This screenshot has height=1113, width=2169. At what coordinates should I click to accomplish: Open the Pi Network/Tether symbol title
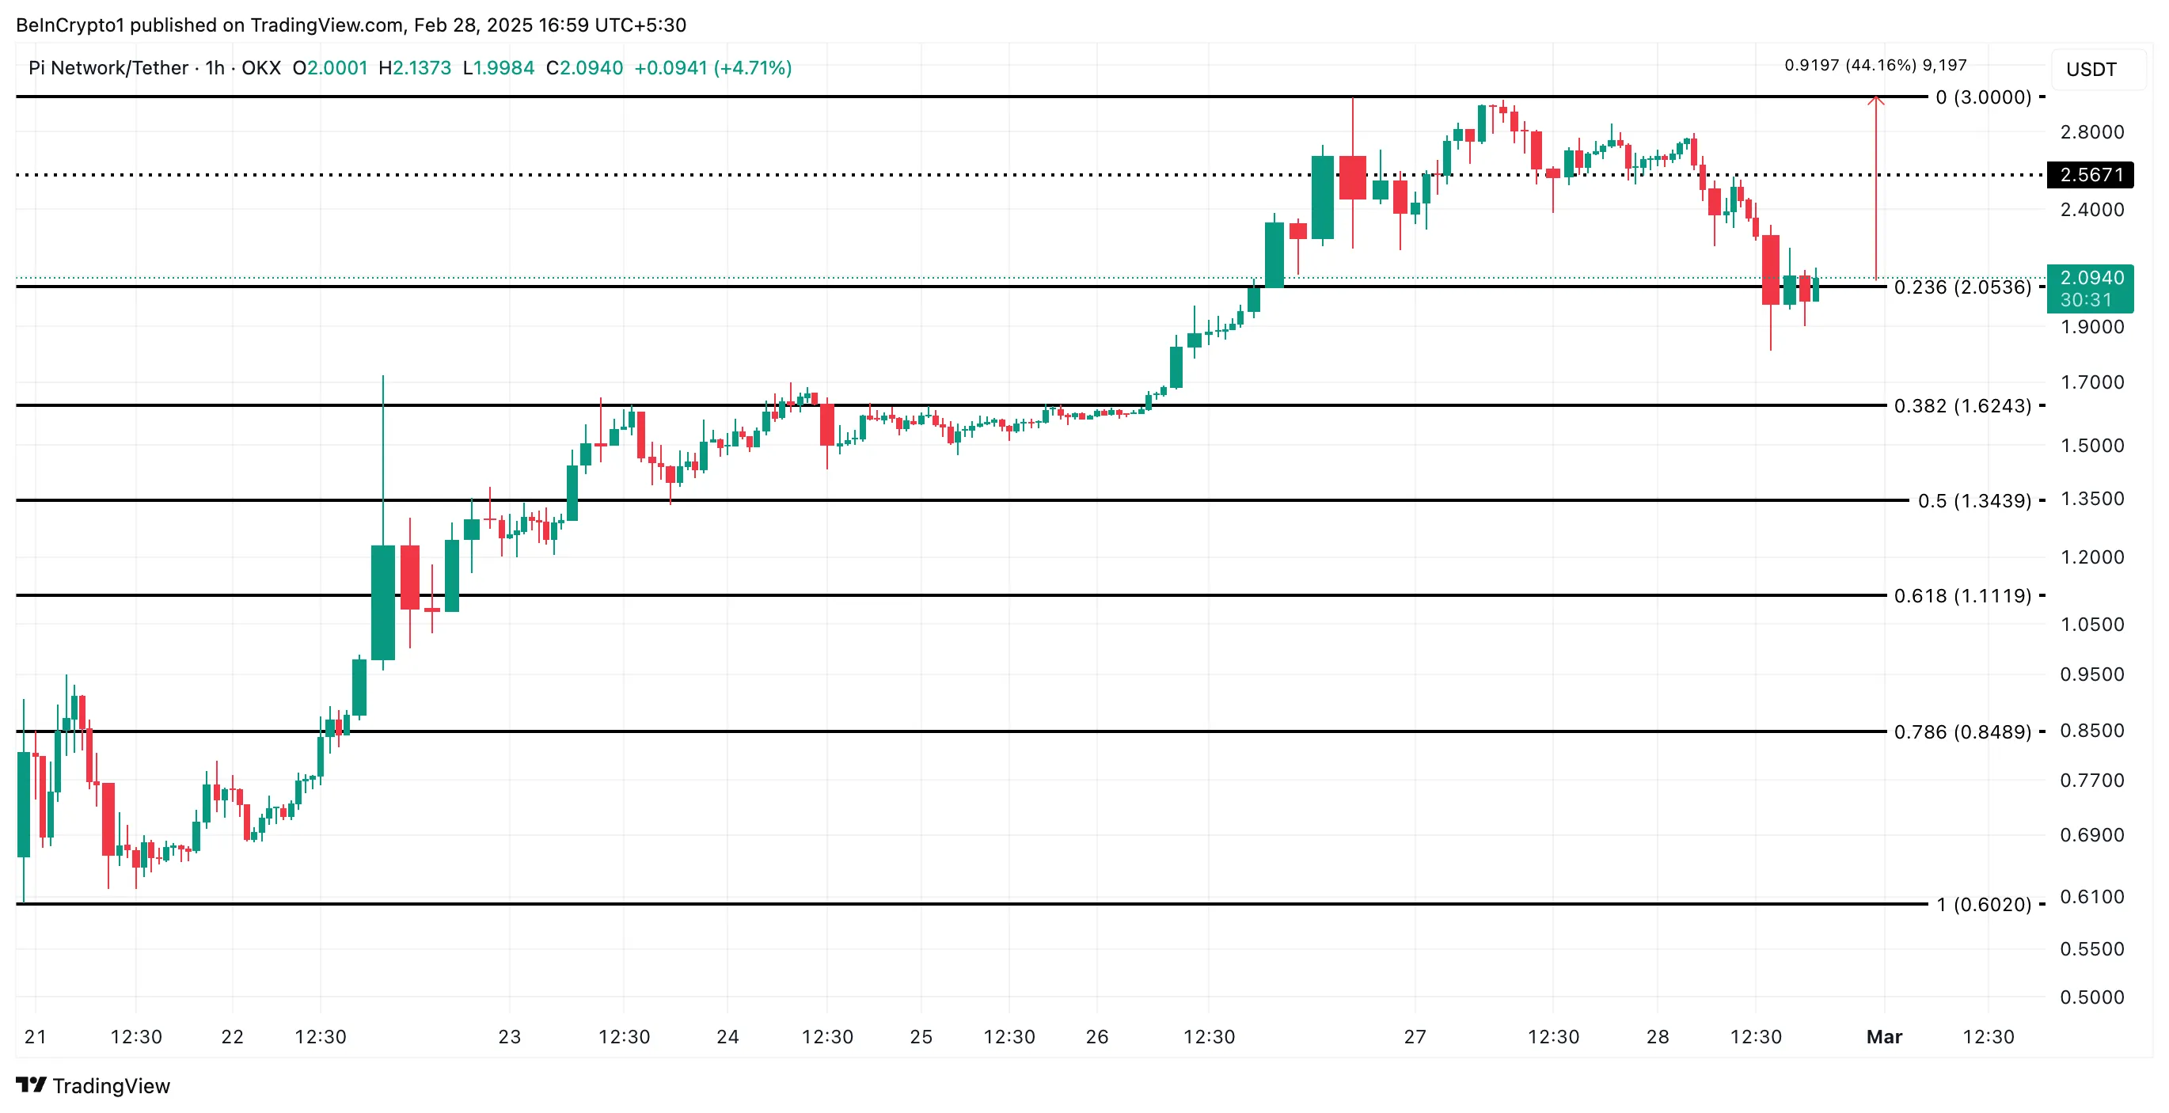tap(108, 67)
